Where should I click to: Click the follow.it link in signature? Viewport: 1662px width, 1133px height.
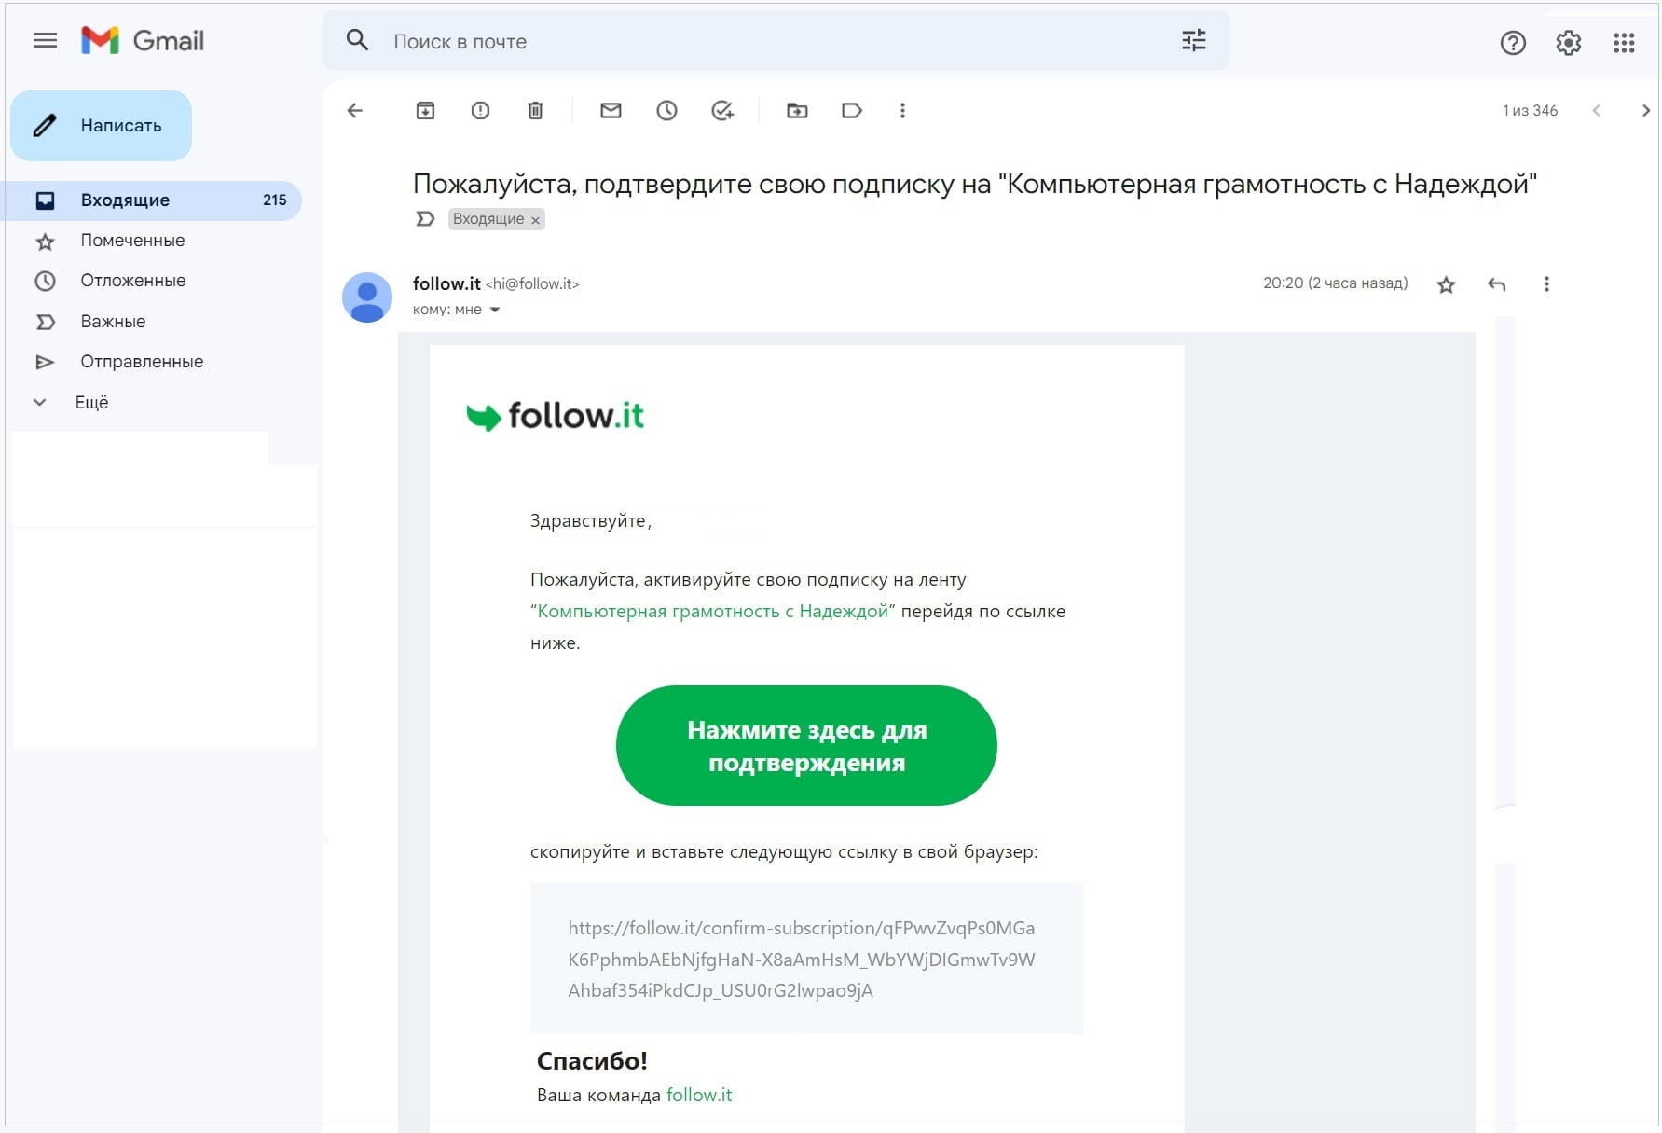(699, 1095)
